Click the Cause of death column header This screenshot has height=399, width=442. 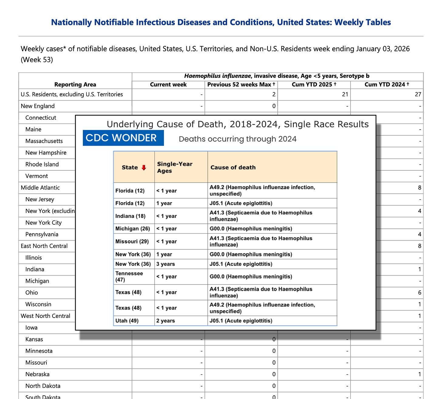click(272, 167)
